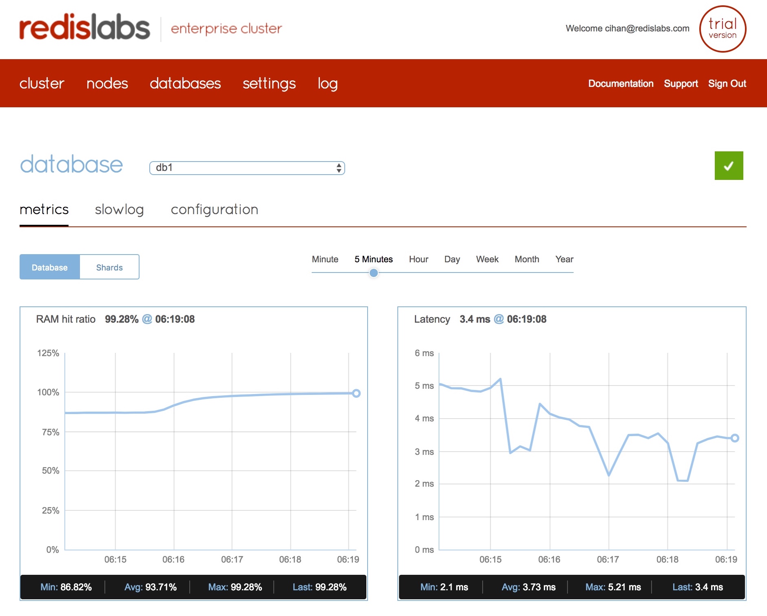Click the 99.28% @ 06:19:08 reading
767x616 pixels.
tap(150, 319)
